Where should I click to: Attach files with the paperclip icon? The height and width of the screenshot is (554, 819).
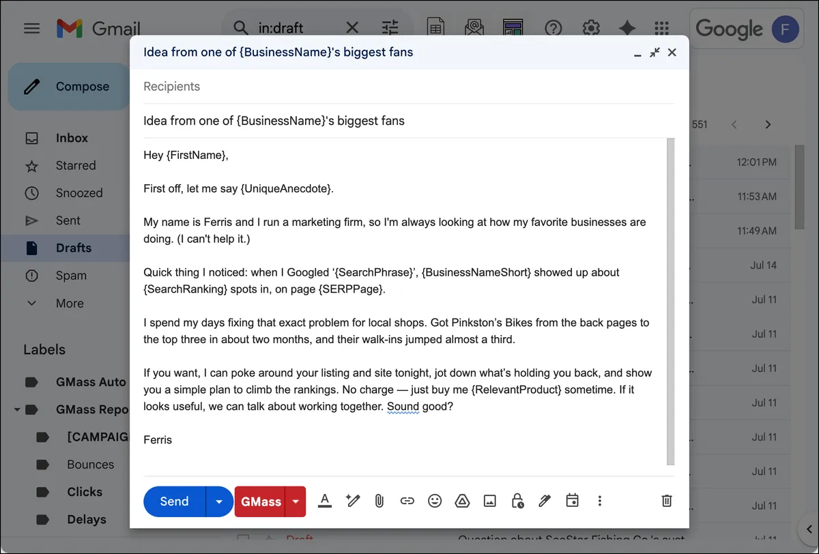point(379,501)
